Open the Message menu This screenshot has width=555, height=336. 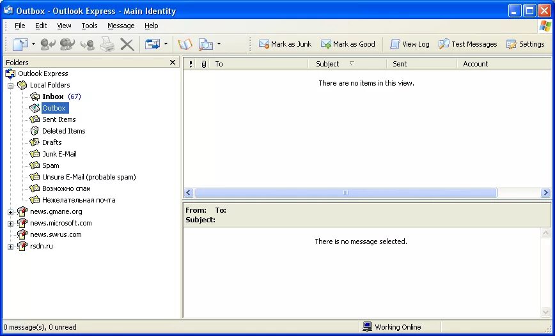[121, 26]
